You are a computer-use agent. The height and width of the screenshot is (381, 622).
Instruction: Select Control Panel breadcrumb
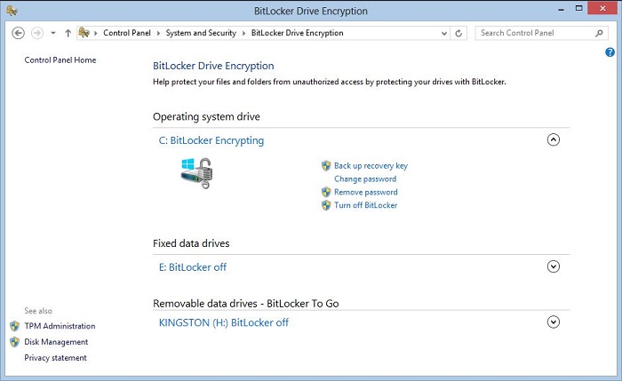click(x=131, y=33)
